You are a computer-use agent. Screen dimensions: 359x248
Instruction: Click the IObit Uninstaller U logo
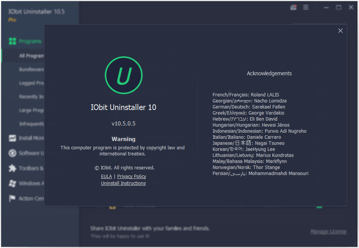point(124,75)
